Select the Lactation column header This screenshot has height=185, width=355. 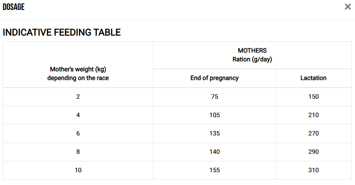pyautogui.click(x=313, y=78)
